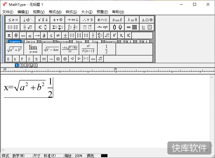Insert the sqrt(b²−4ac) expression
The width and height of the screenshot is (215, 158).
[51, 49]
